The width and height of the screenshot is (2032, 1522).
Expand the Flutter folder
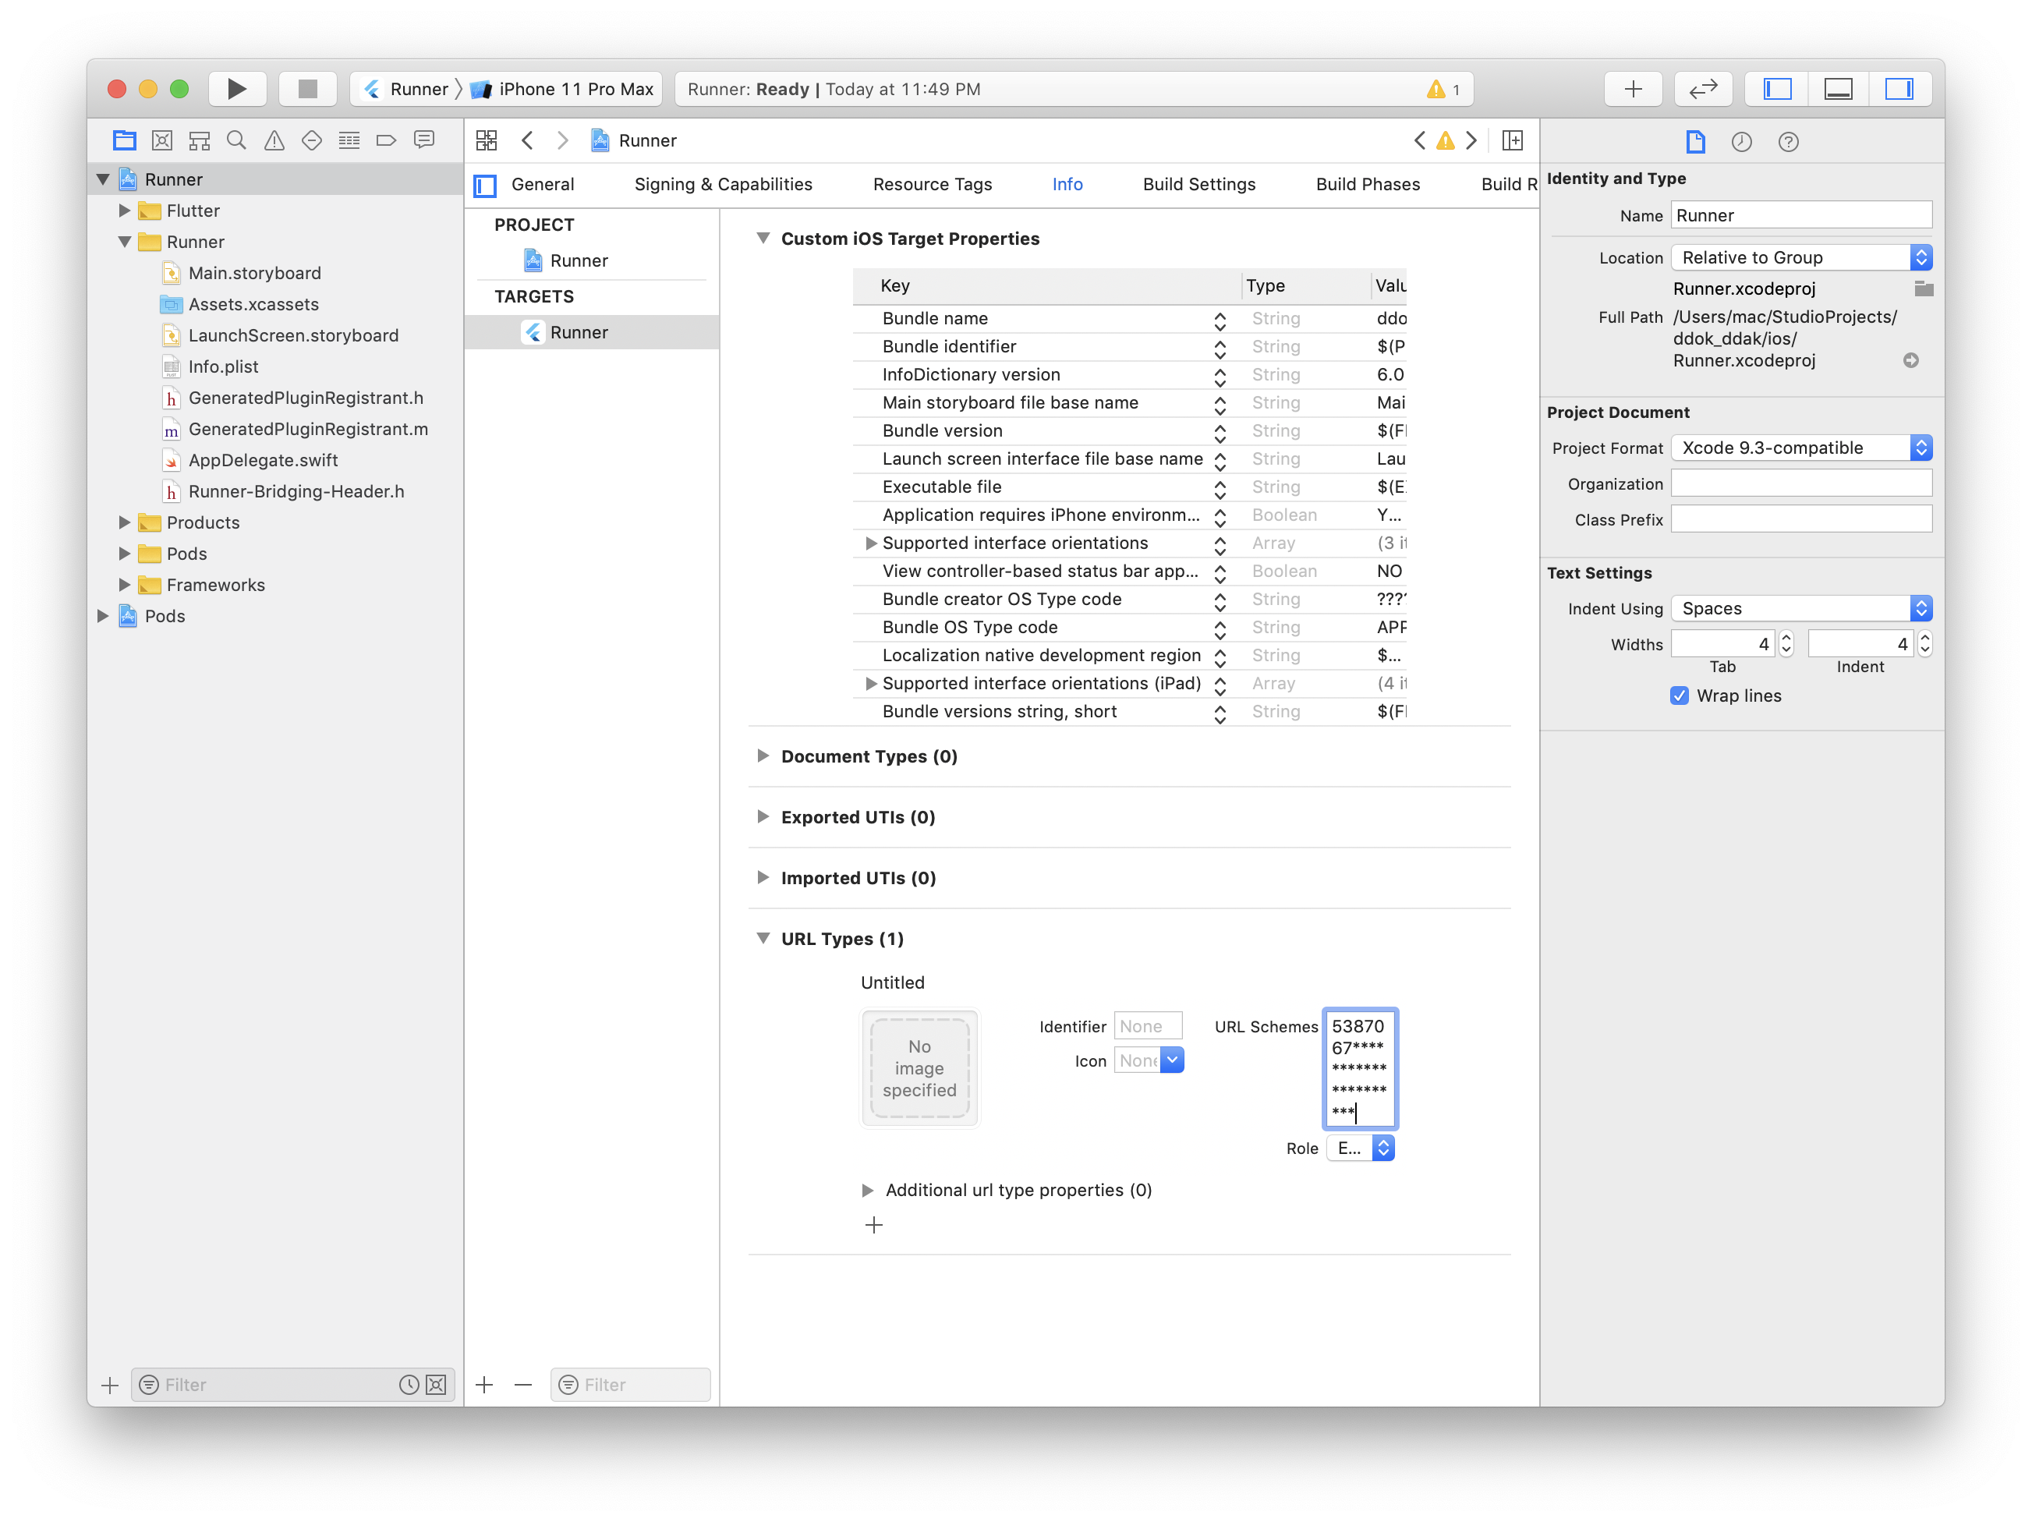(124, 211)
